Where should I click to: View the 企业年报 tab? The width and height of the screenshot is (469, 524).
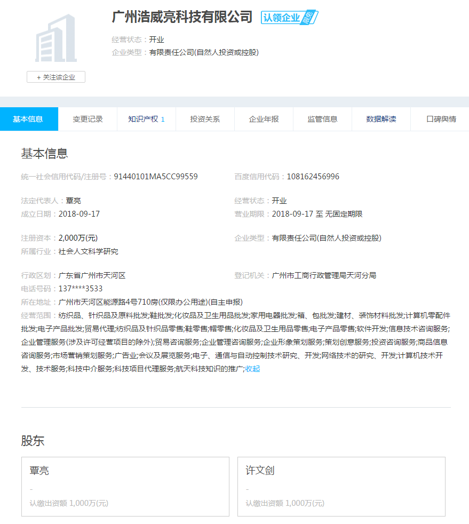tap(264, 119)
